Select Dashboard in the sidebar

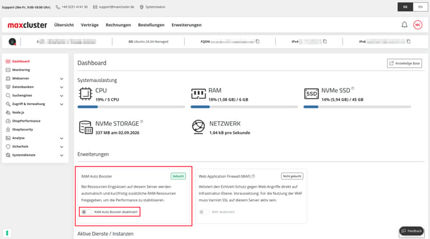coord(21,62)
